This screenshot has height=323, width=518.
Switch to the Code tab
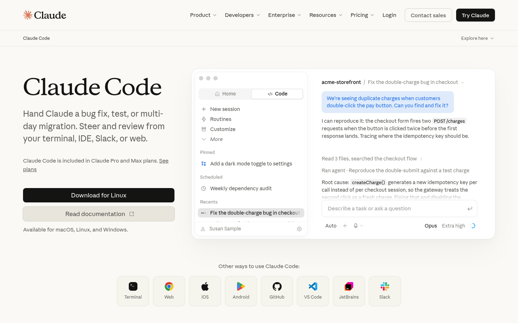[277, 94]
